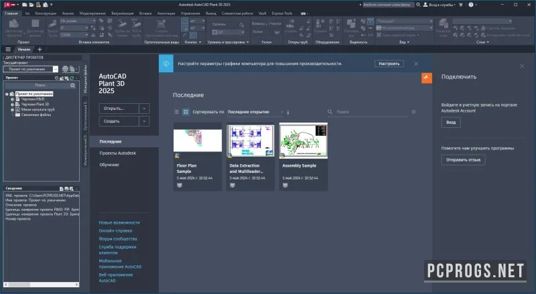The height and width of the screenshot is (294, 536).
Task: Expand the Мини-каталоги труб tree node
Action: (12, 110)
